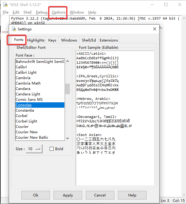Image resolution: width=186 pixels, height=204 pixels.
Task: Minimize the IDLE Shell window
Action: pyautogui.click(x=152, y=5)
